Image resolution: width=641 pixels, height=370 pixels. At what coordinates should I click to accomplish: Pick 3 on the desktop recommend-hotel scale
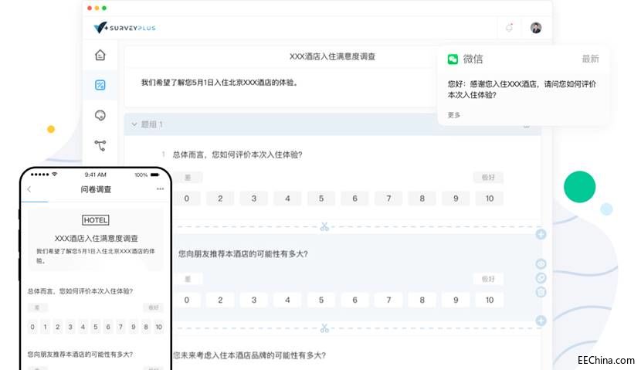tap(254, 300)
